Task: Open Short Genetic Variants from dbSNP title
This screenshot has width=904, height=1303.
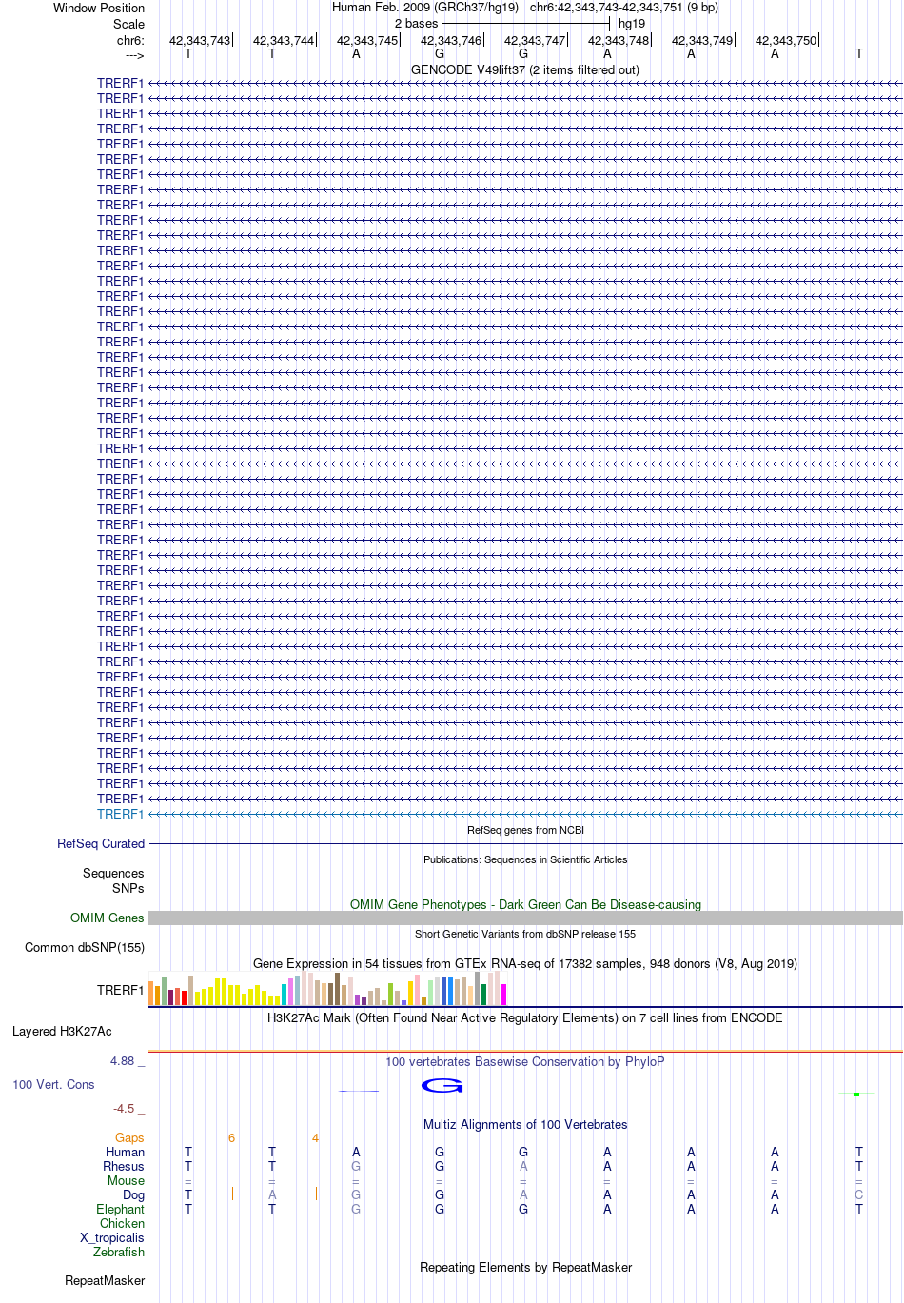Action: point(525,934)
